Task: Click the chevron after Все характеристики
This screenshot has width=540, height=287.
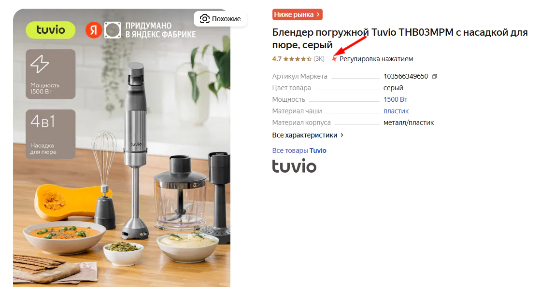Action: tap(341, 135)
